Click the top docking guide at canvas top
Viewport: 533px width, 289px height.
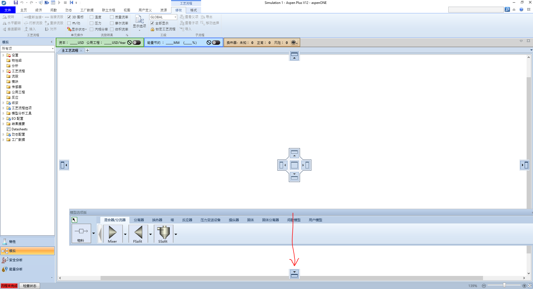294,56
